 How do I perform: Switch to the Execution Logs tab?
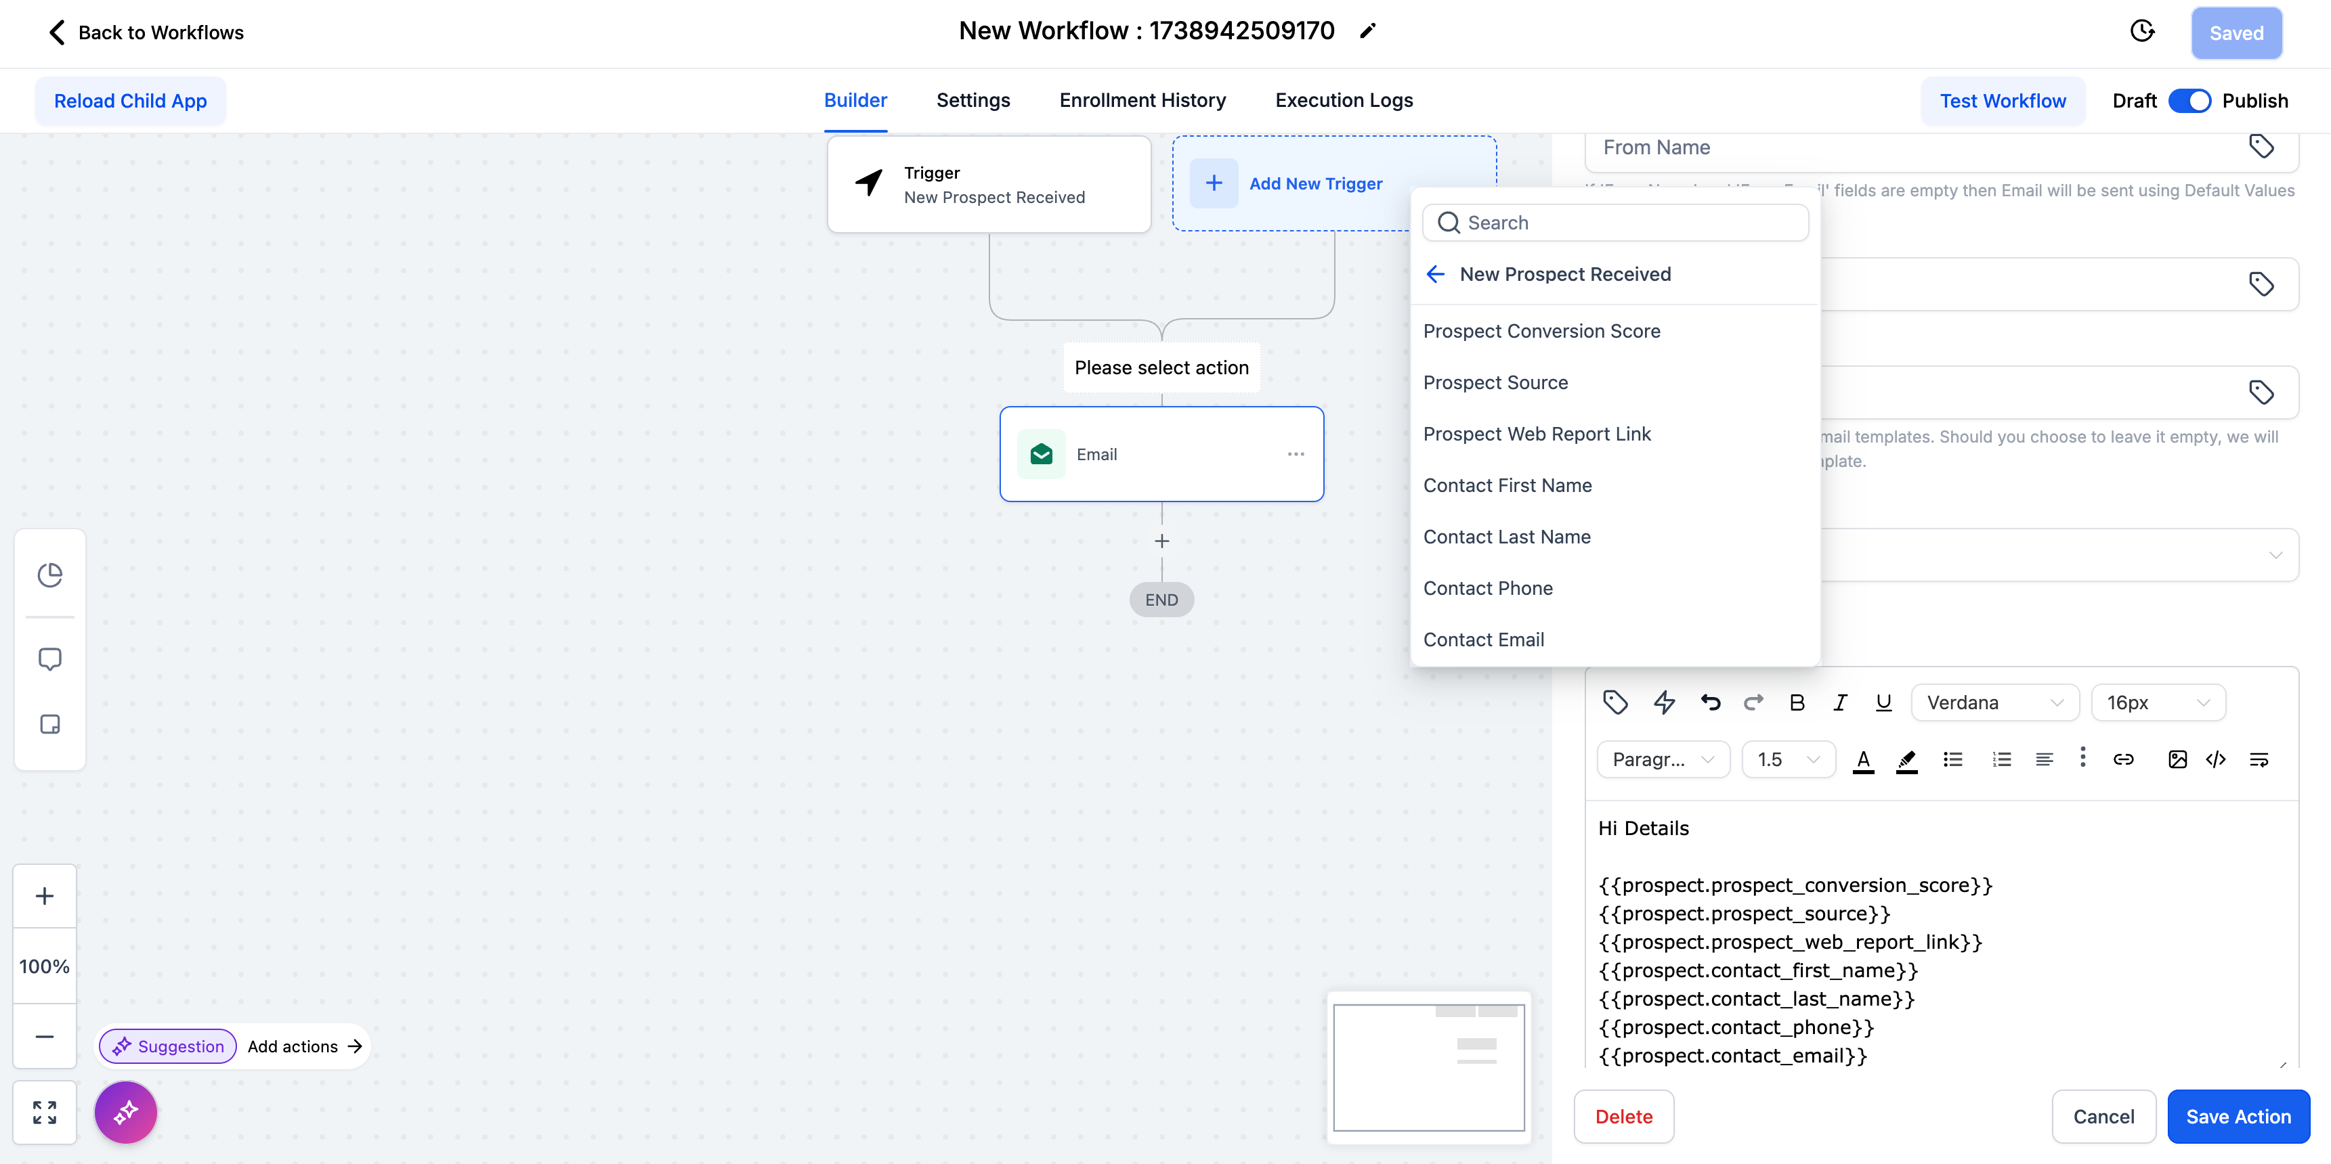pos(1344,100)
